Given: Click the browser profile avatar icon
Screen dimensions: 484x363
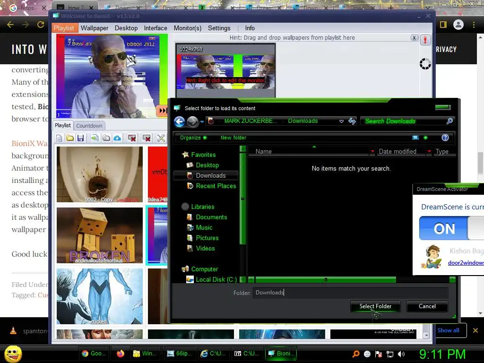Looking at the screenshot, I should click(x=458, y=25).
